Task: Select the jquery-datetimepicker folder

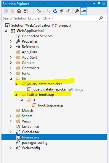Action: click(x=44, y=84)
